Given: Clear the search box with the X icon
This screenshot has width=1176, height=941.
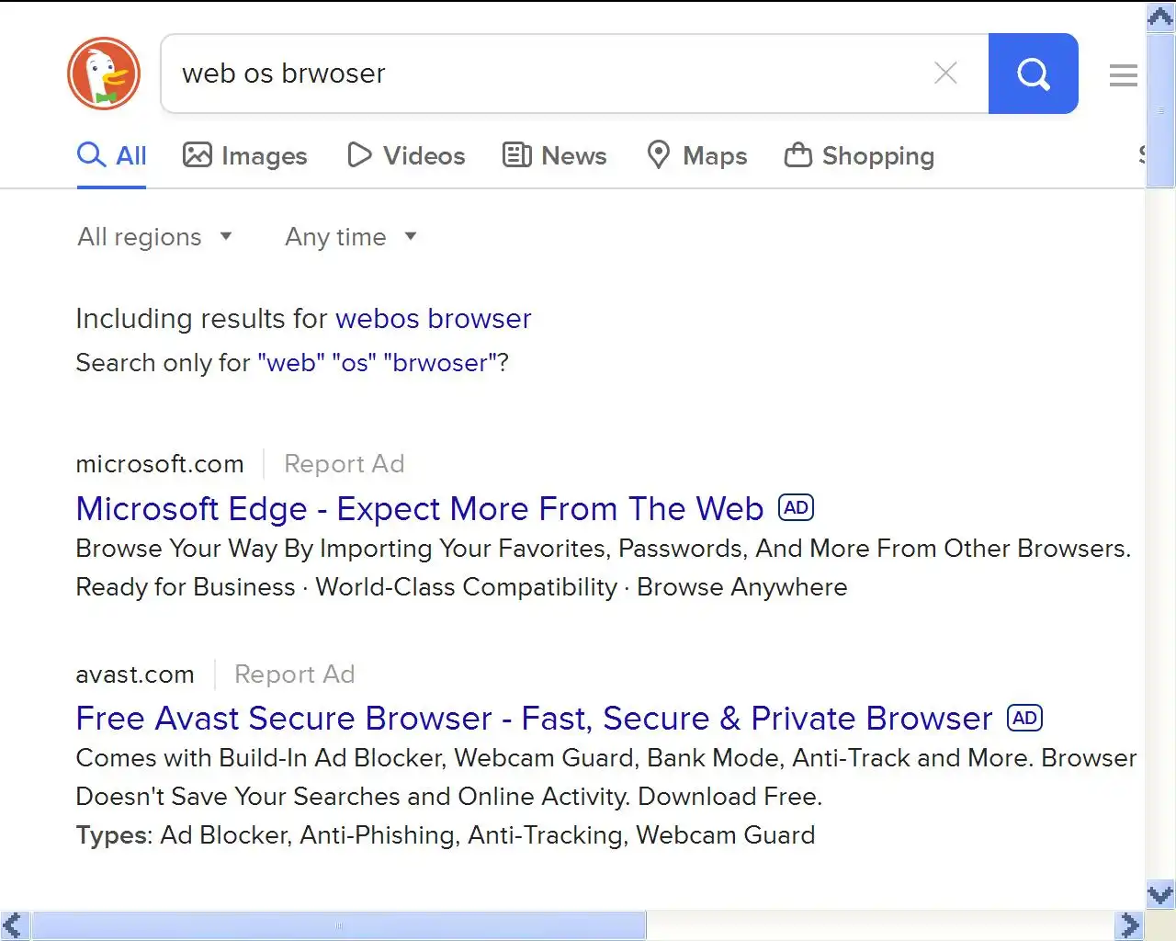Looking at the screenshot, I should 945,74.
